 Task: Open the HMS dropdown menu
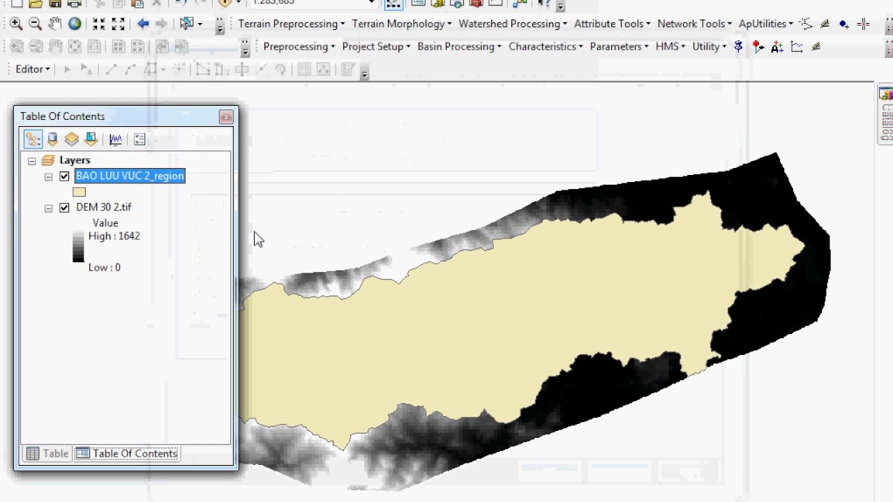(670, 47)
